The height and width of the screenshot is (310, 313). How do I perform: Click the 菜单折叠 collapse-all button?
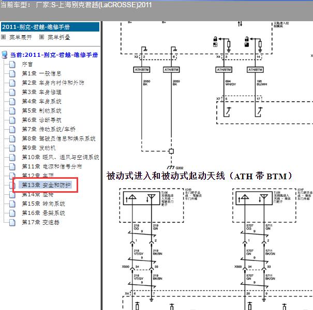pyautogui.click(x=58, y=37)
